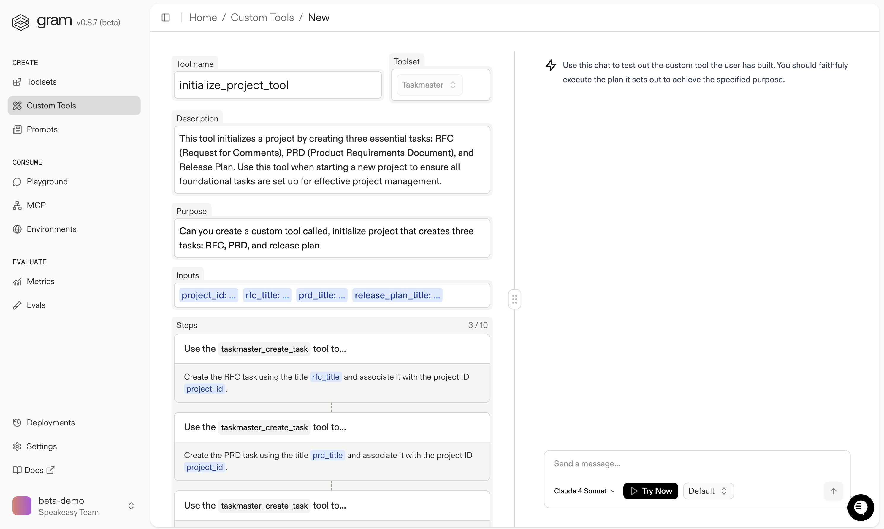Navigate to Custom Tools breadcrumb
Screen dimensions: 884x529
point(262,18)
